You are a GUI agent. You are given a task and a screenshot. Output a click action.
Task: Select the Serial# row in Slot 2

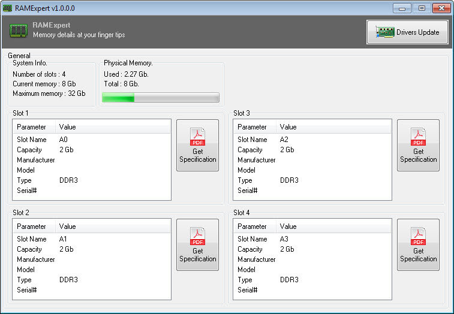click(92, 290)
